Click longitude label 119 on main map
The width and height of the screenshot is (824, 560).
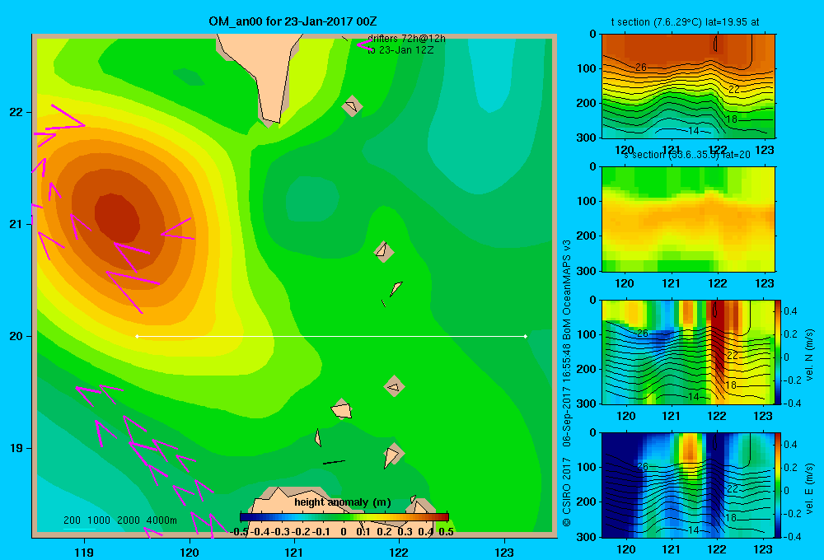click(x=84, y=552)
